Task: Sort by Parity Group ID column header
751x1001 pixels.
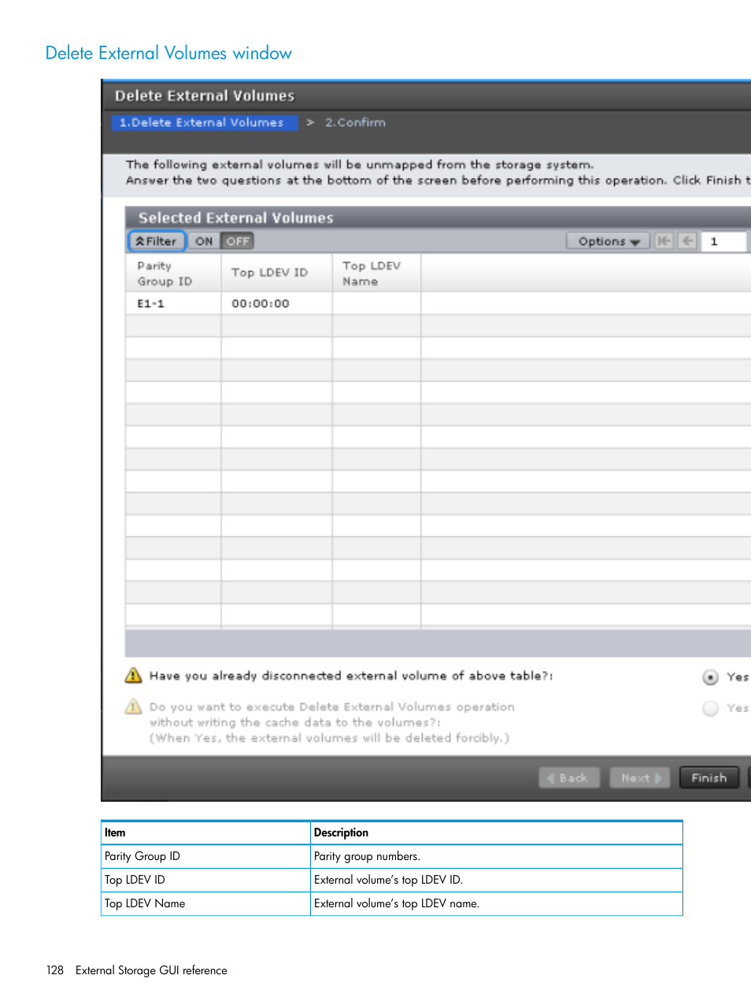Action: (173, 273)
